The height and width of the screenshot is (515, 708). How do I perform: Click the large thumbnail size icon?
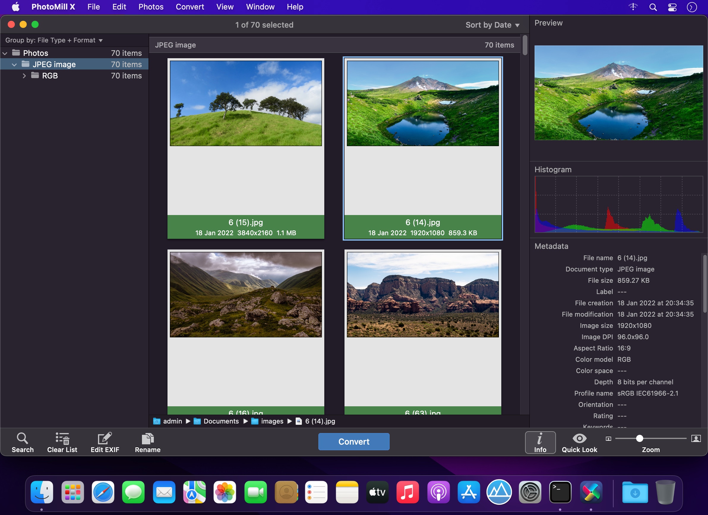pyautogui.click(x=696, y=439)
